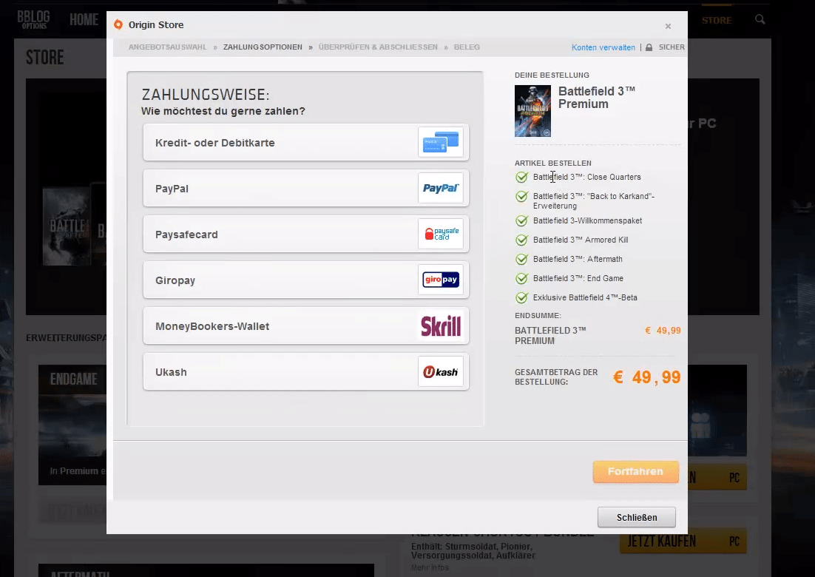This screenshot has height=577, width=815.
Task: Click the Battlefield 3 Premium cover thumbnail
Action: (x=532, y=111)
